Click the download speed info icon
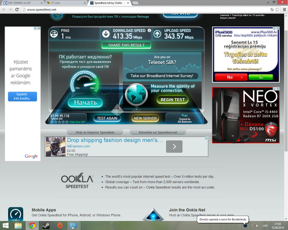The width and height of the screenshot is (288, 230). (149, 30)
